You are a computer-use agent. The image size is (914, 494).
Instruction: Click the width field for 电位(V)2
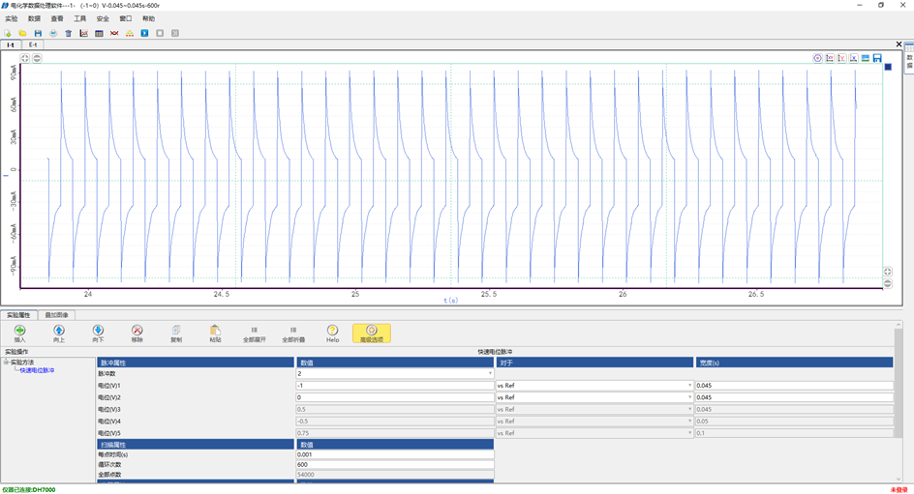[794, 397]
